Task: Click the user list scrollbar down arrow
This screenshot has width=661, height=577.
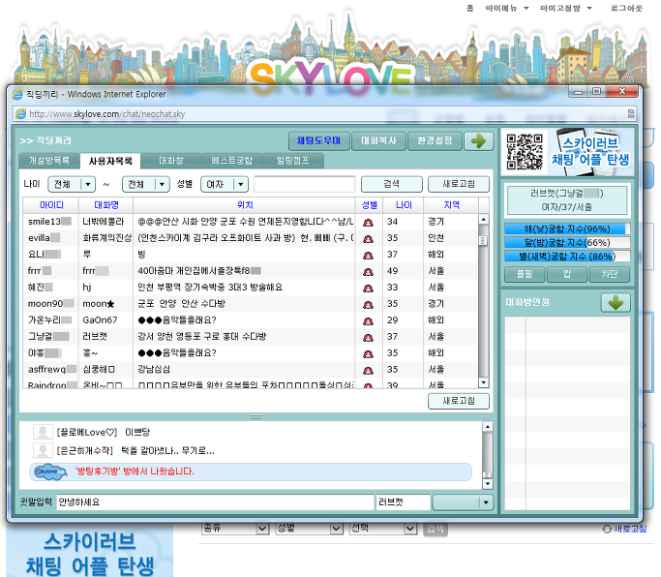Action: (x=484, y=382)
